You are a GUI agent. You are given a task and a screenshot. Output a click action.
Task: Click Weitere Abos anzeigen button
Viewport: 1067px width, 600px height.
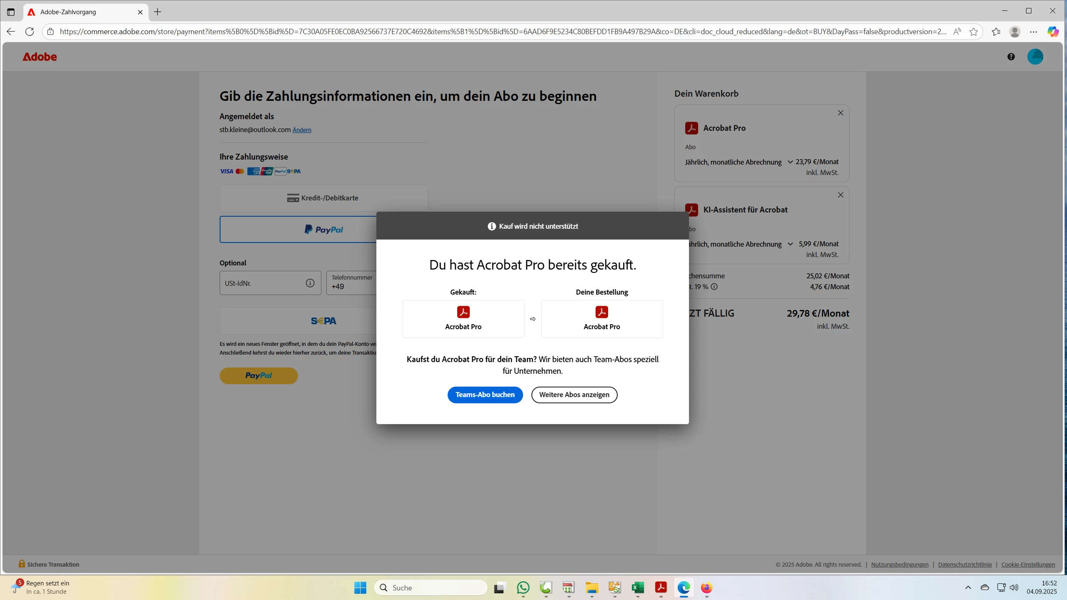point(574,395)
